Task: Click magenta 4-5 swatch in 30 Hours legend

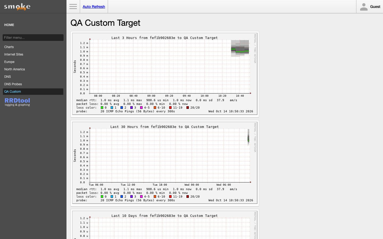Action: point(141,197)
